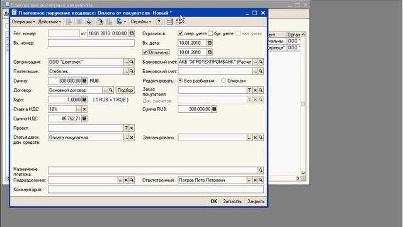Open selection for Оплата покупателя field

click(126, 137)
